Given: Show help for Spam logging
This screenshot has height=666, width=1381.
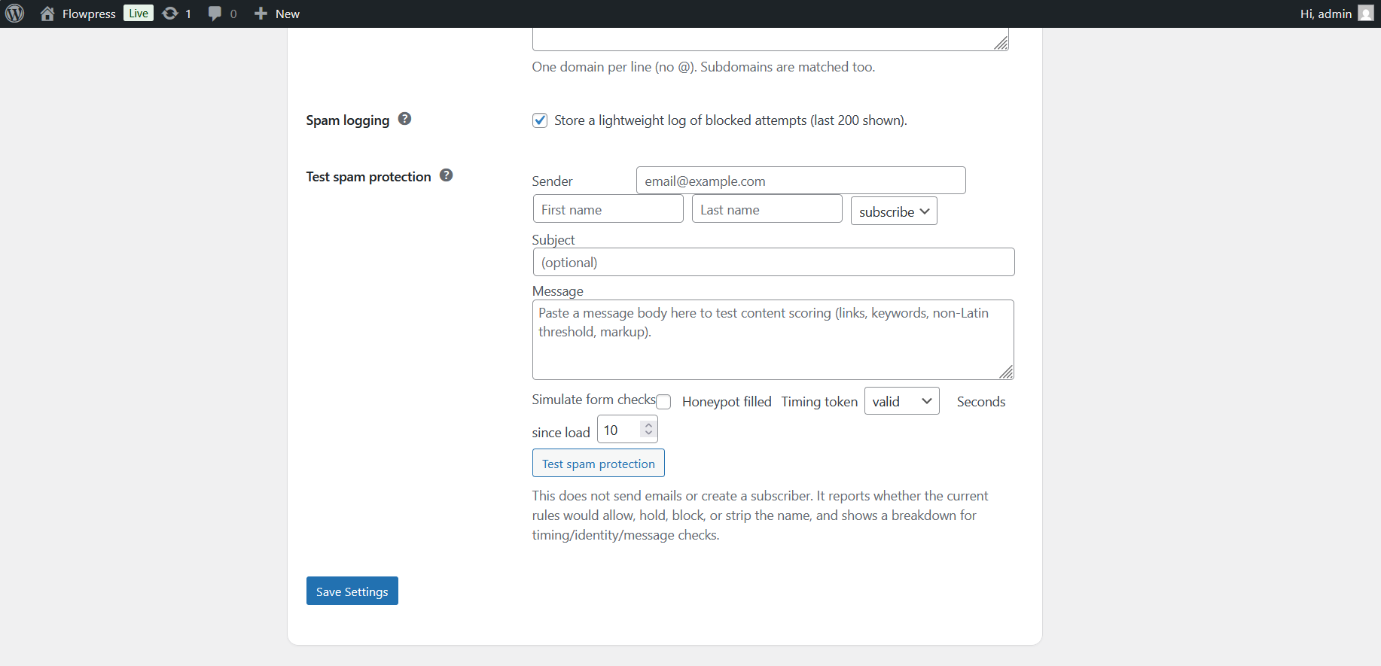Looking at the screenshot, I should (x=404, y=119).
